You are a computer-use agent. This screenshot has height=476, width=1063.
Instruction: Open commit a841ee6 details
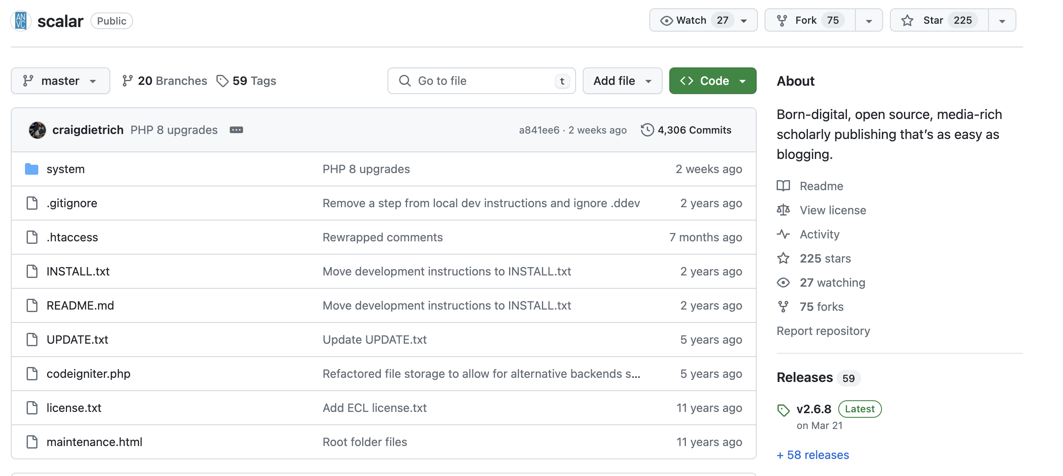click(539, 130)
